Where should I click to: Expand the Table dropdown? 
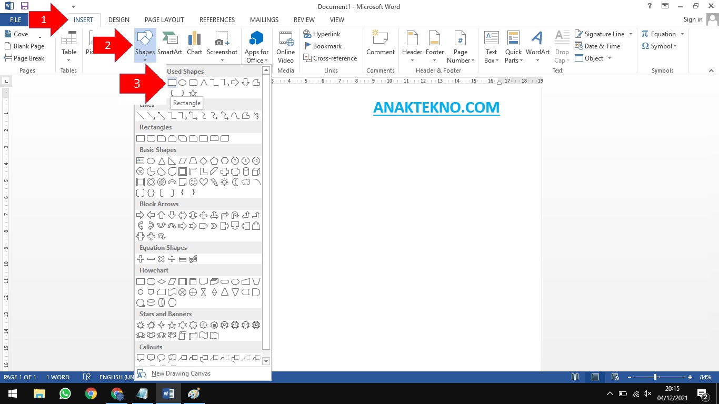(x=69, y=45)
